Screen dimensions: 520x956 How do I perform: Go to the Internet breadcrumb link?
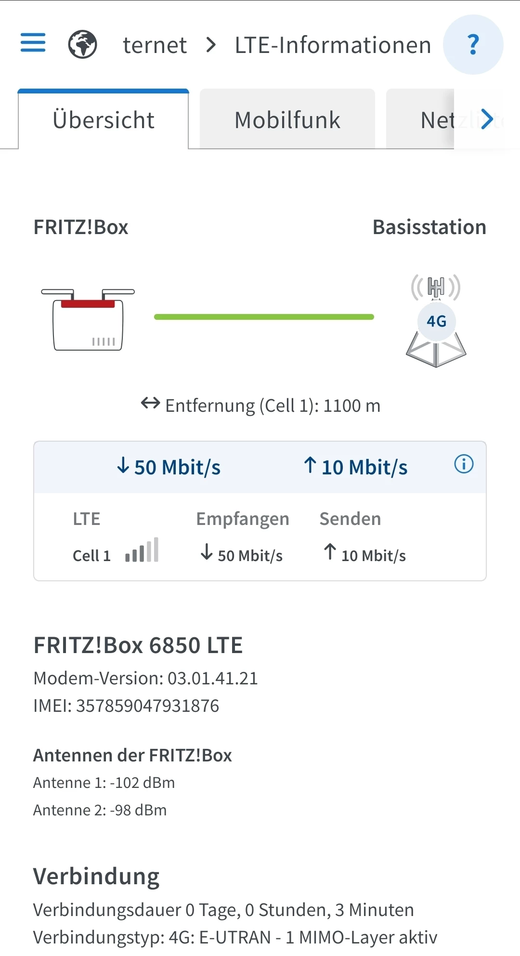click(x=155, y=45)
